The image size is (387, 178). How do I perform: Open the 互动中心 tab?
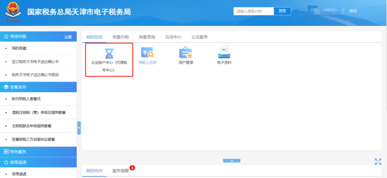pos(173,37)
